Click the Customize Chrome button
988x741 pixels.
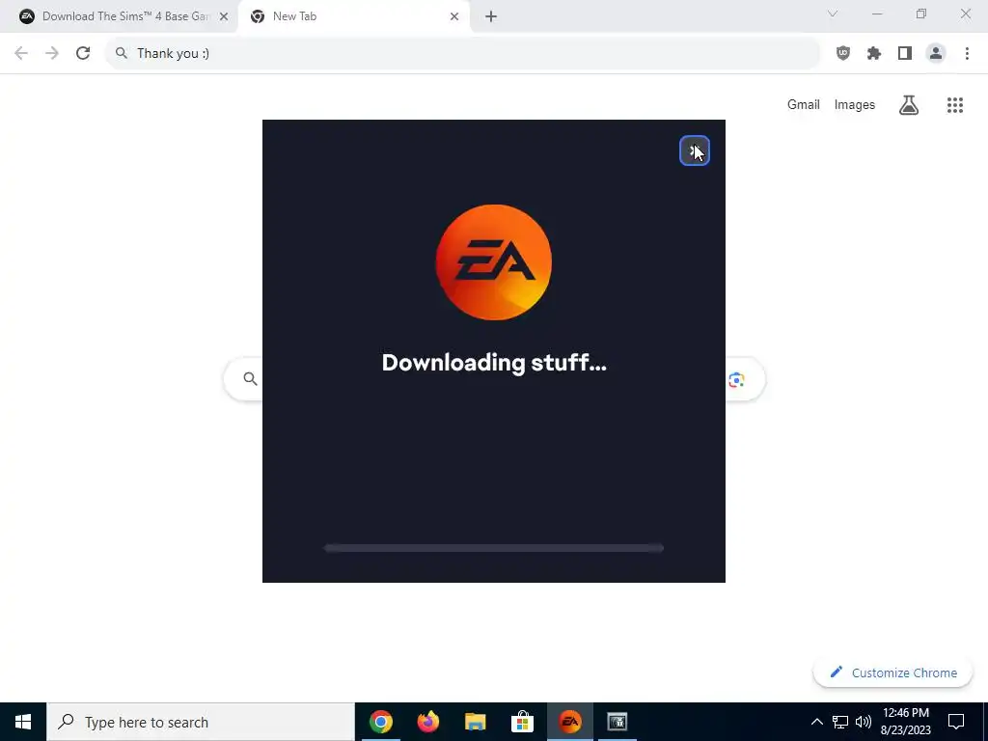pos(892,672)
